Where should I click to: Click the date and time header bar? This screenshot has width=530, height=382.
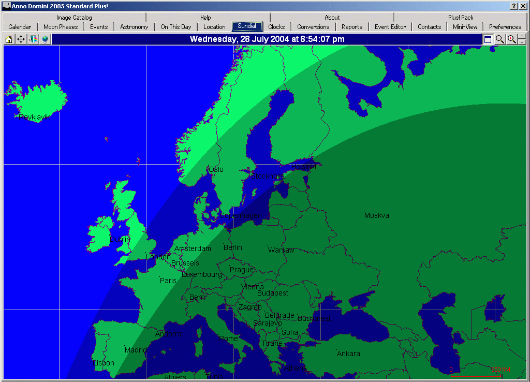[x=267, y=39]
